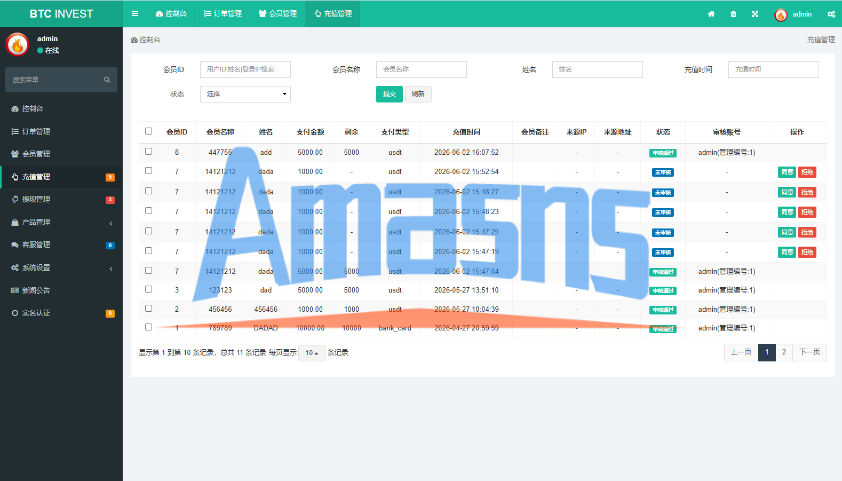Select the all-rows header checkbox
The height and width of the screenshot is (481, 842).
pyautogui.click(x=148, y=131)
